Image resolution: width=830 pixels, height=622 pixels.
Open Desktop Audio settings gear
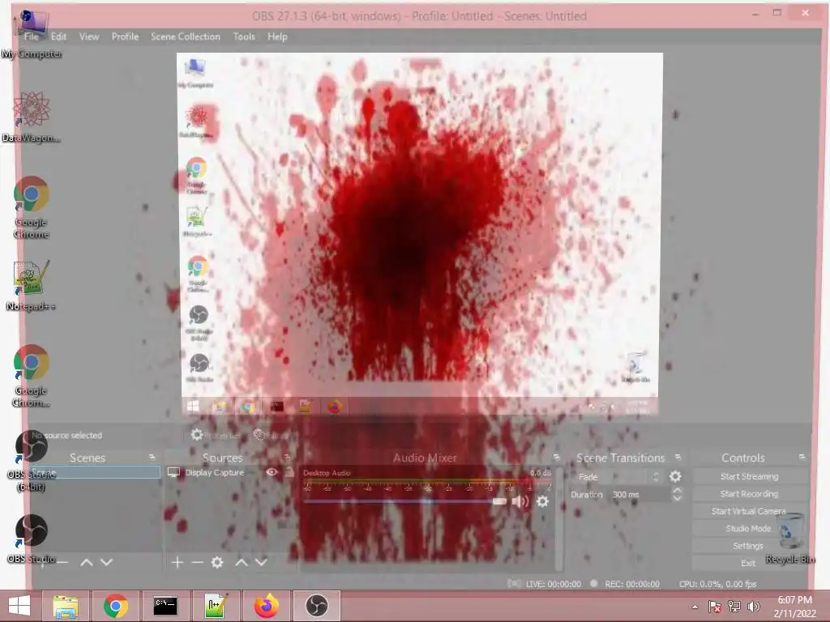point(542,501)
